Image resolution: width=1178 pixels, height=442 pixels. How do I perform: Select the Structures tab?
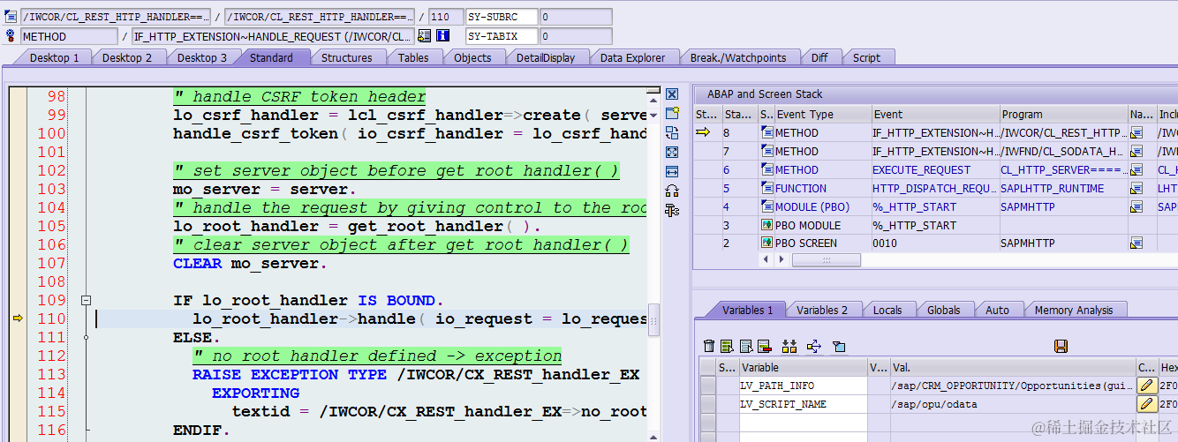pos(346,57)
